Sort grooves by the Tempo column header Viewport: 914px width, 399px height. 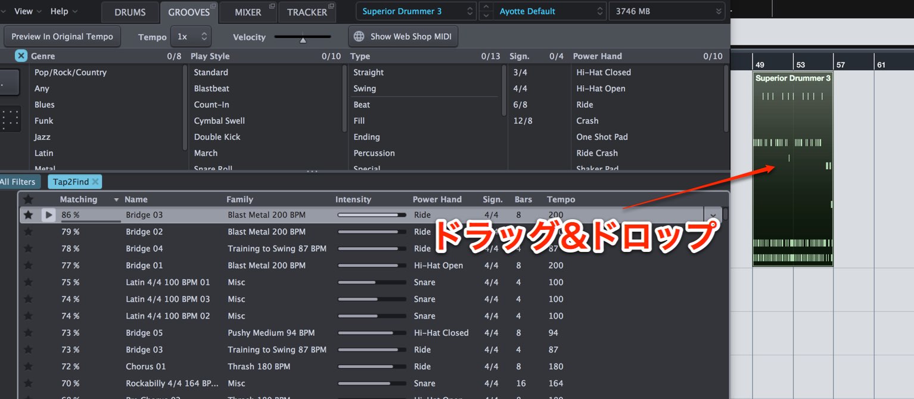tap(561, 199)
